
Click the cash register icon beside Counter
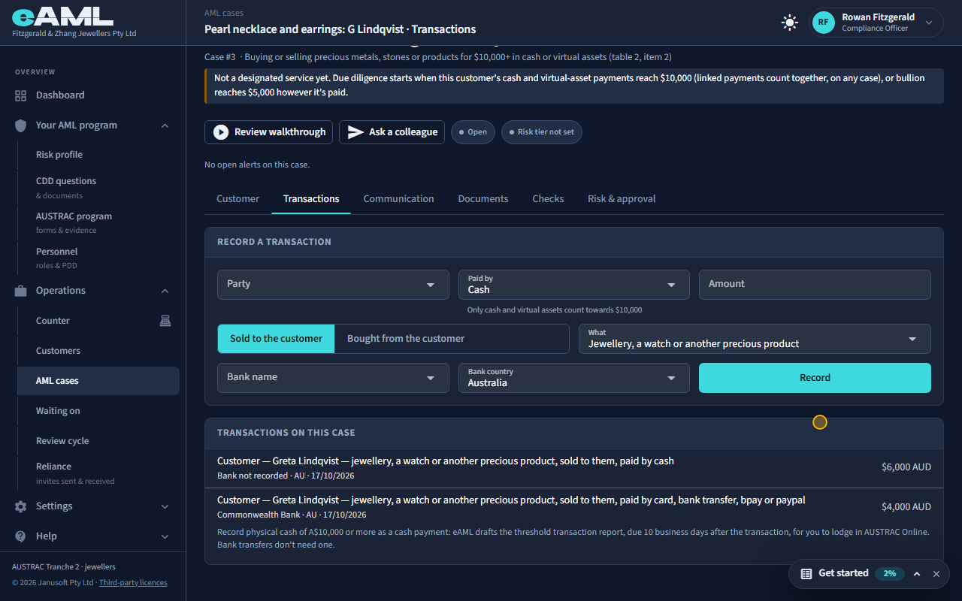coord(165,321)
